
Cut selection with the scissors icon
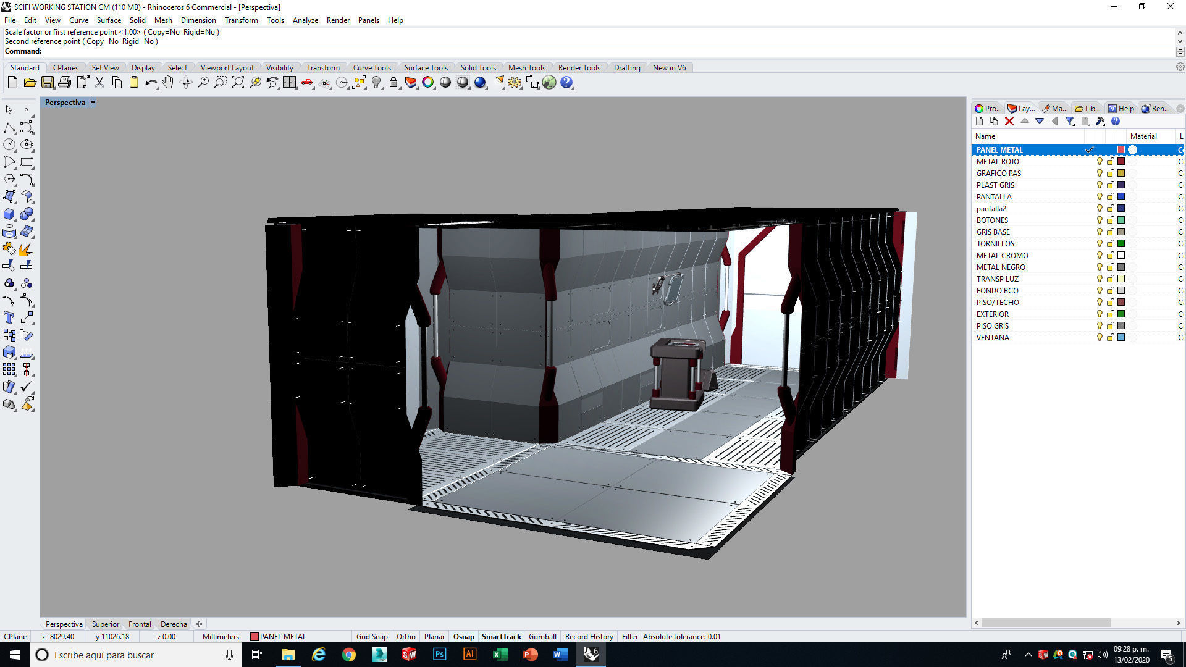click(99, 82)
